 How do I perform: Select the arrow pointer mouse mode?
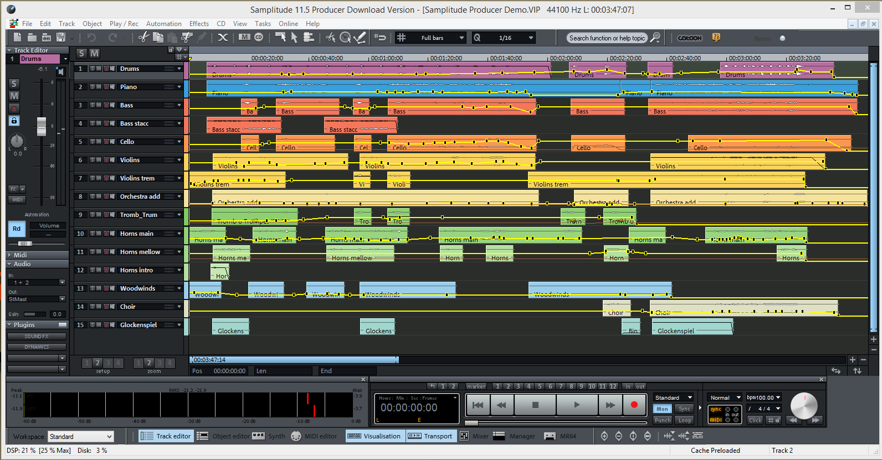pos(294,38)
